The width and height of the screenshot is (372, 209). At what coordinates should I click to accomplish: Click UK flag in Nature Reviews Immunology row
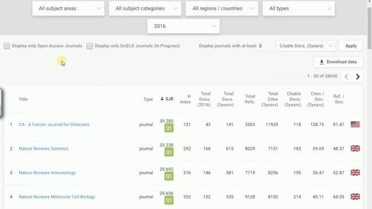coord(355,173)
